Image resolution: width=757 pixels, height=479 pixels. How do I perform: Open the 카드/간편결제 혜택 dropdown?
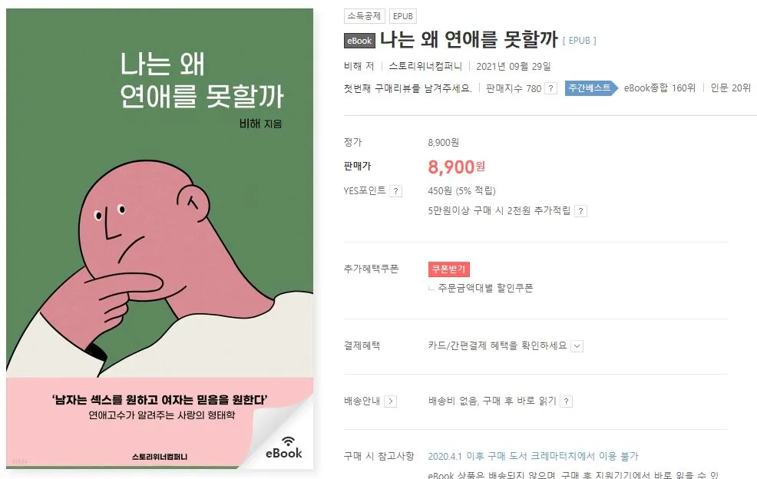pyautogui.click(x=578, y=346)
